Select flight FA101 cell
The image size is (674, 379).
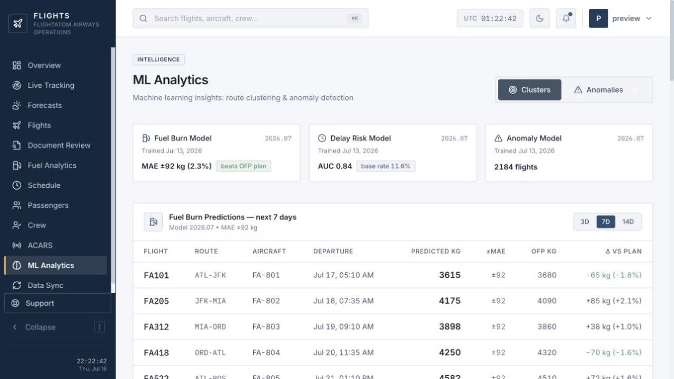156,275
